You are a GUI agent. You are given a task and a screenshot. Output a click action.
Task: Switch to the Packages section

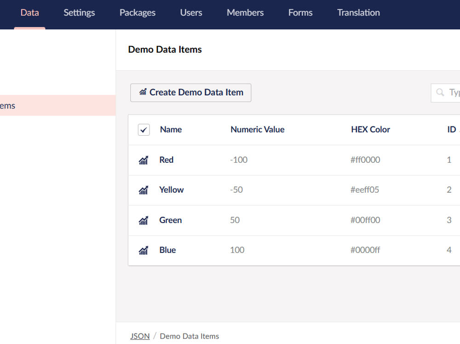coord(138,13)
